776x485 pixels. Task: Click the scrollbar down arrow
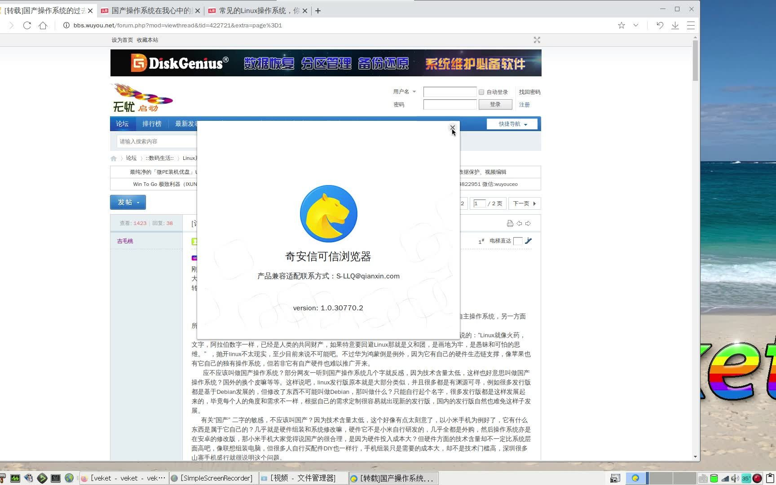click(695, 457)
